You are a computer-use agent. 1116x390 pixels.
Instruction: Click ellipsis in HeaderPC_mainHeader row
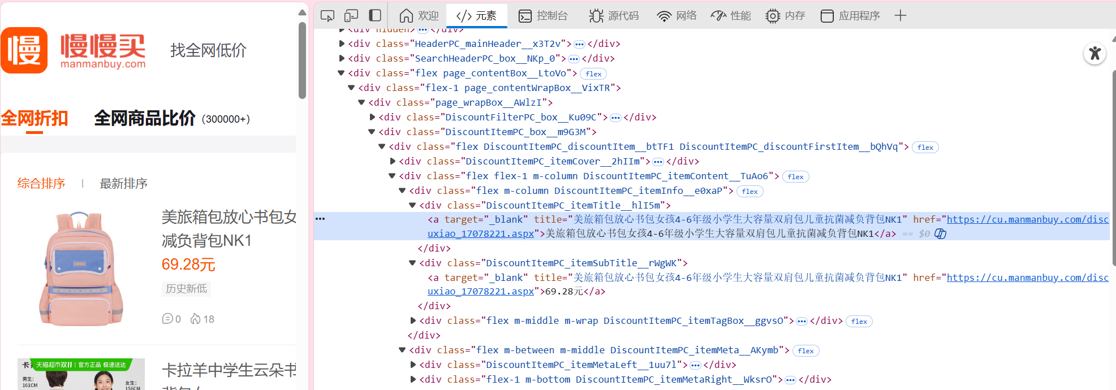tap(579, 44)
